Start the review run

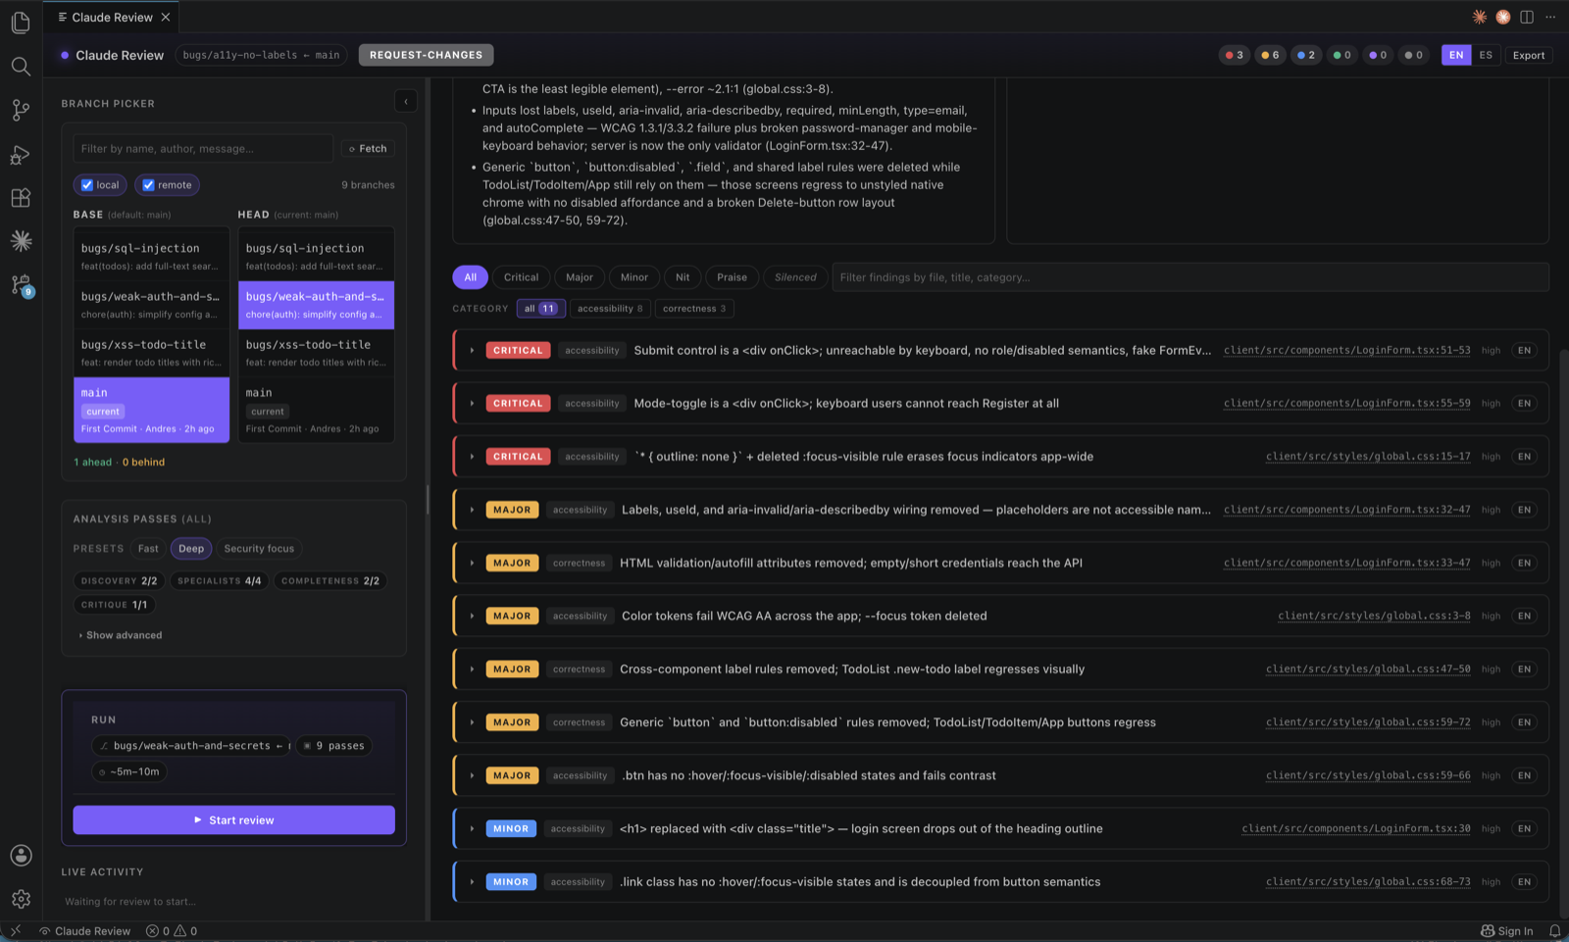tap(233, 819)
